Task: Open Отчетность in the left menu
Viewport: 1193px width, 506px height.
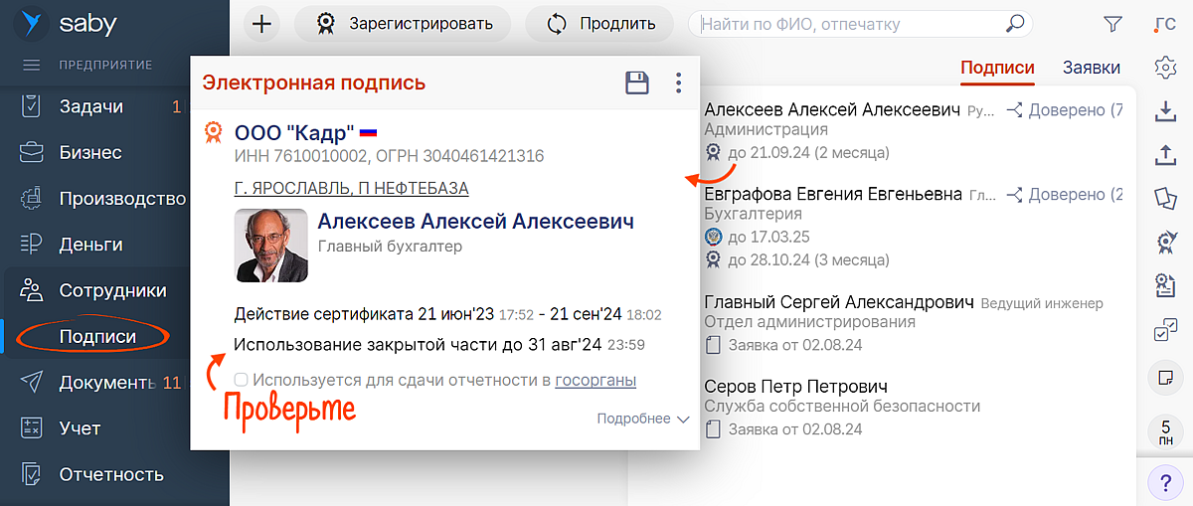Action: 110,473
